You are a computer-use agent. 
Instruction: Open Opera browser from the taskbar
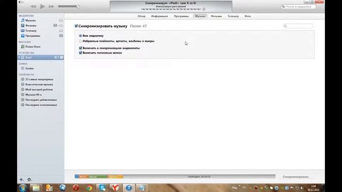[76, 188]
